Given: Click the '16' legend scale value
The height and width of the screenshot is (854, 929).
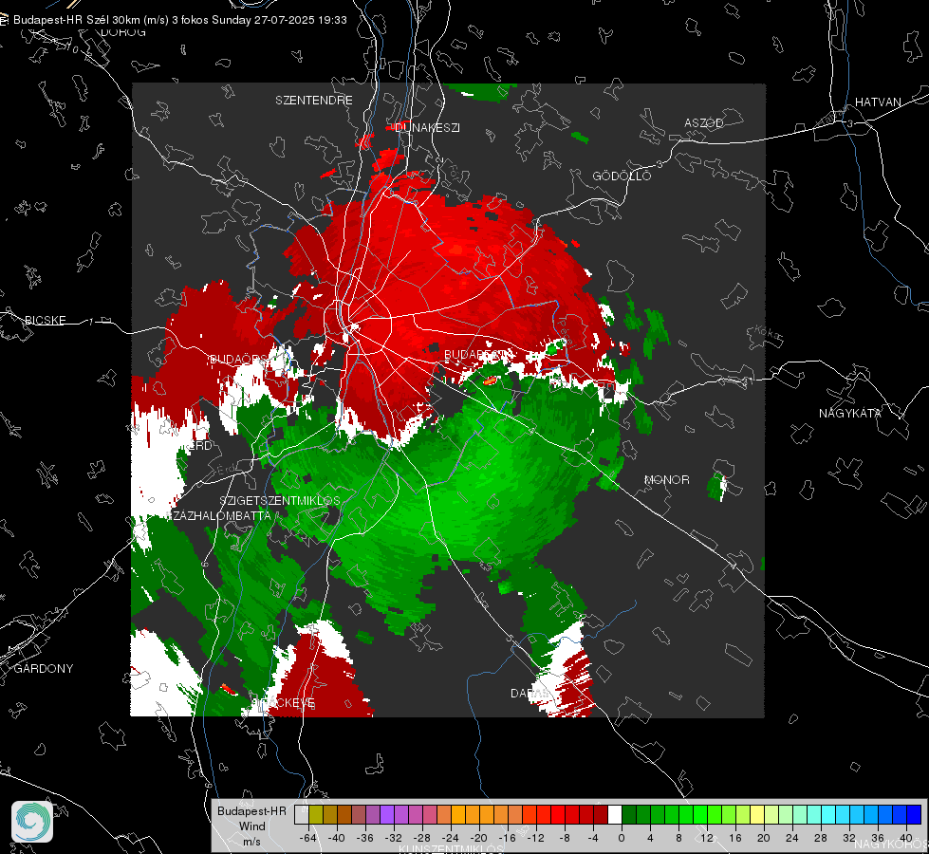Looking at the screenshot, I should click(x=735, y=838).
